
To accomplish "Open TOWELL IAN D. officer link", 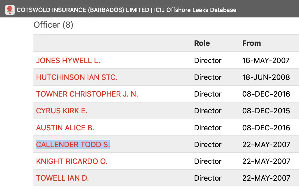I will point(62,178).
